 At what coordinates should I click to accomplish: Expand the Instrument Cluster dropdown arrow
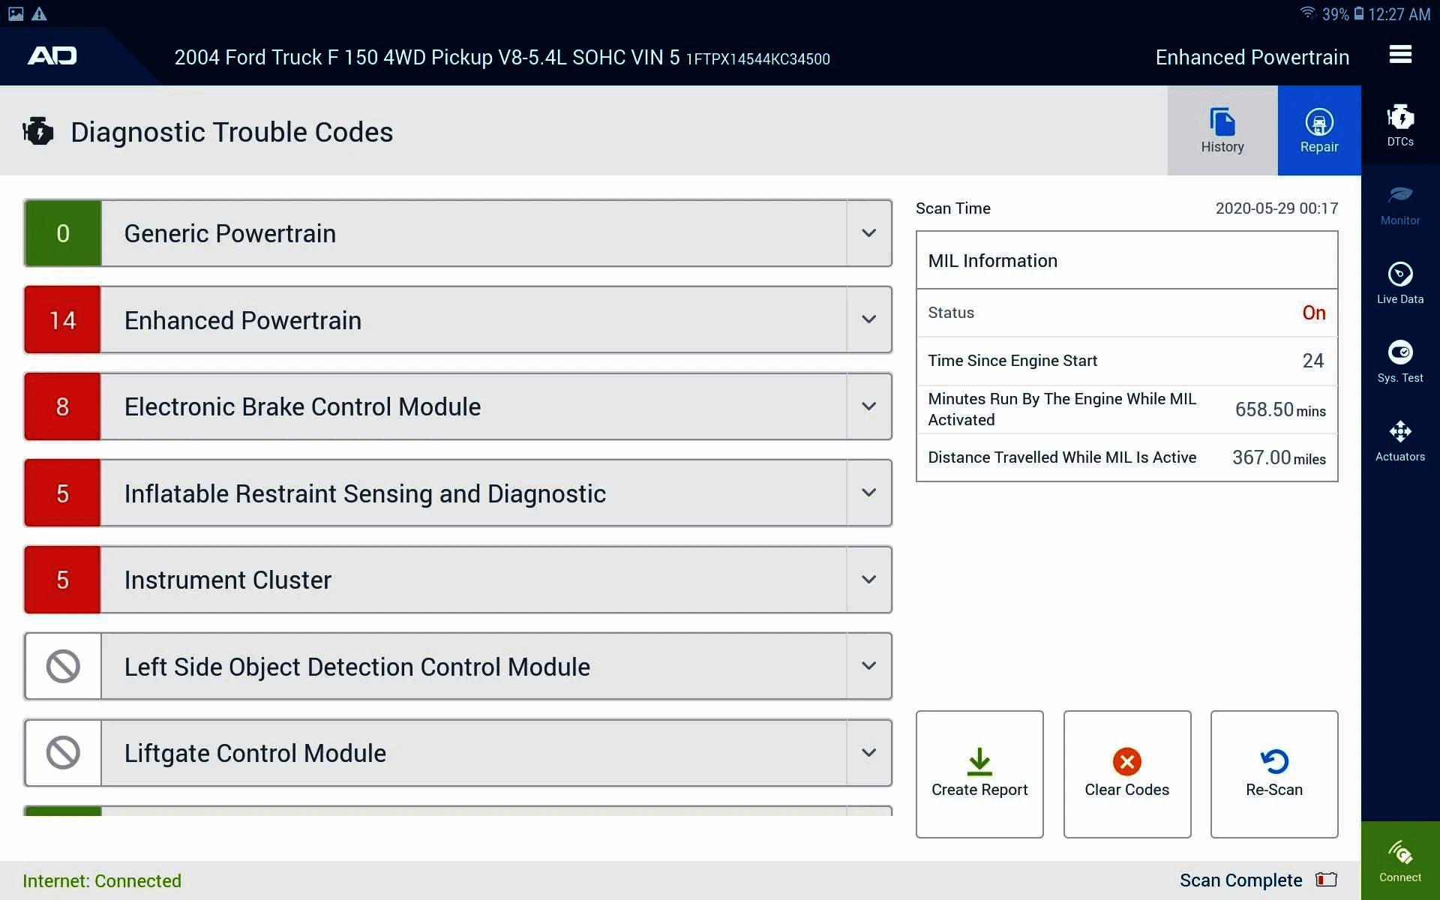pyautogui.click(x=868, y=580)
